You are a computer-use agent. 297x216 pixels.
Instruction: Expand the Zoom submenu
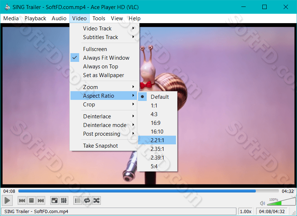tap(104, 87)
